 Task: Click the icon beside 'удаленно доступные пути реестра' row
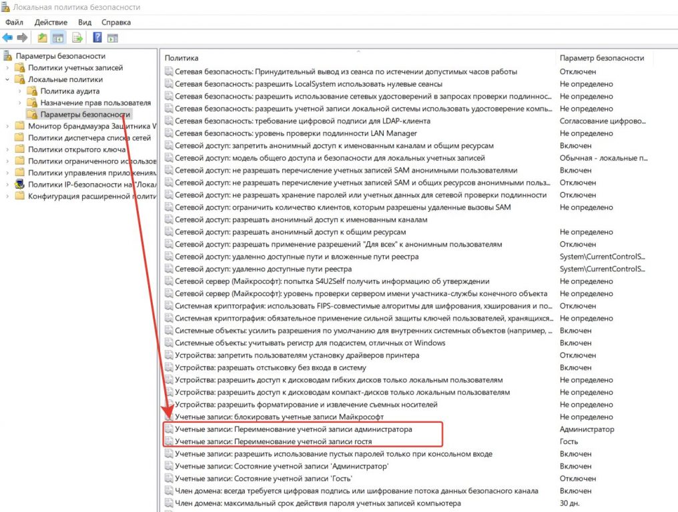[x=169, y=269]
